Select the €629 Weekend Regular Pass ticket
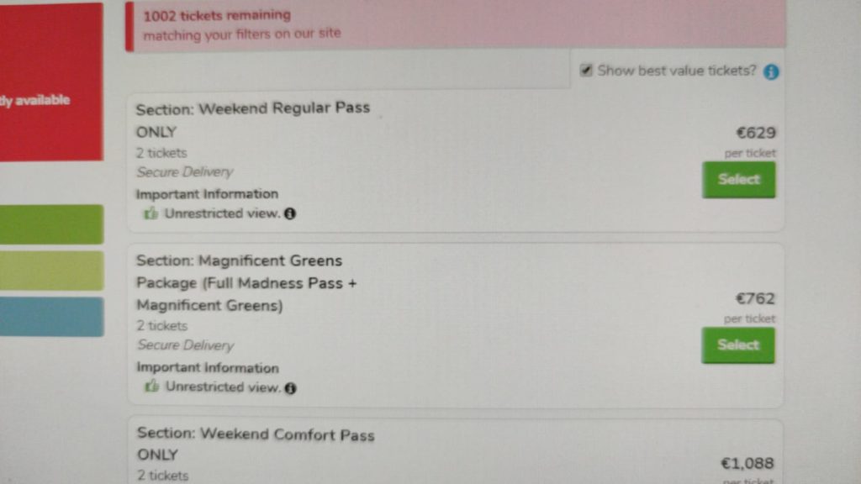 click(x=738, y=180)
